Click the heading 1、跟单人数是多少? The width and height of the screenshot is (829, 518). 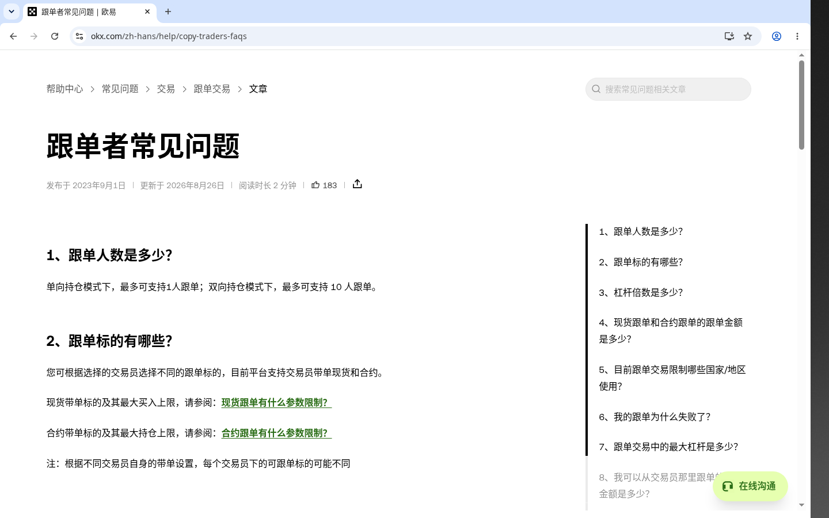(109, 255)
